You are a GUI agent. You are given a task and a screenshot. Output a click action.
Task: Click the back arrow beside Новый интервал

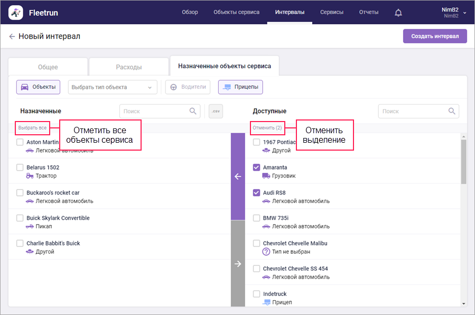point(12,36)
